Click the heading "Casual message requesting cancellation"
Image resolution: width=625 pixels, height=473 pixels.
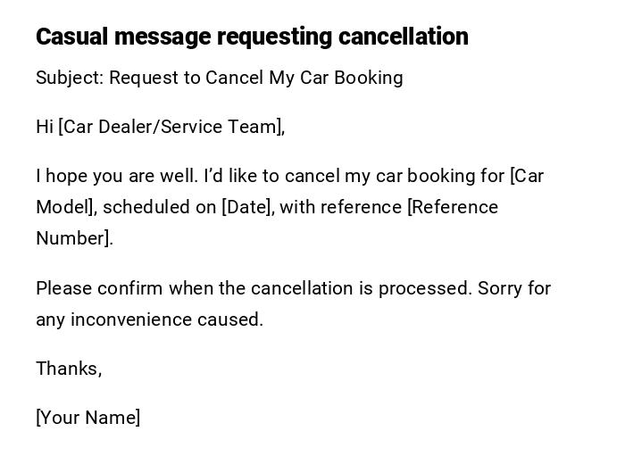pyautogui.click(x=252, y=37)
